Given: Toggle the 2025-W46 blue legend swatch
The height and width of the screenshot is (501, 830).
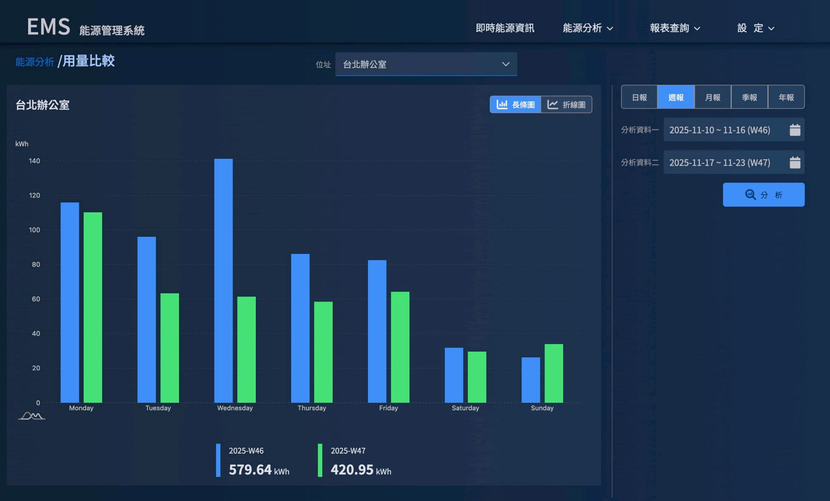Looking at the screenshot, I should coord(218,460).
